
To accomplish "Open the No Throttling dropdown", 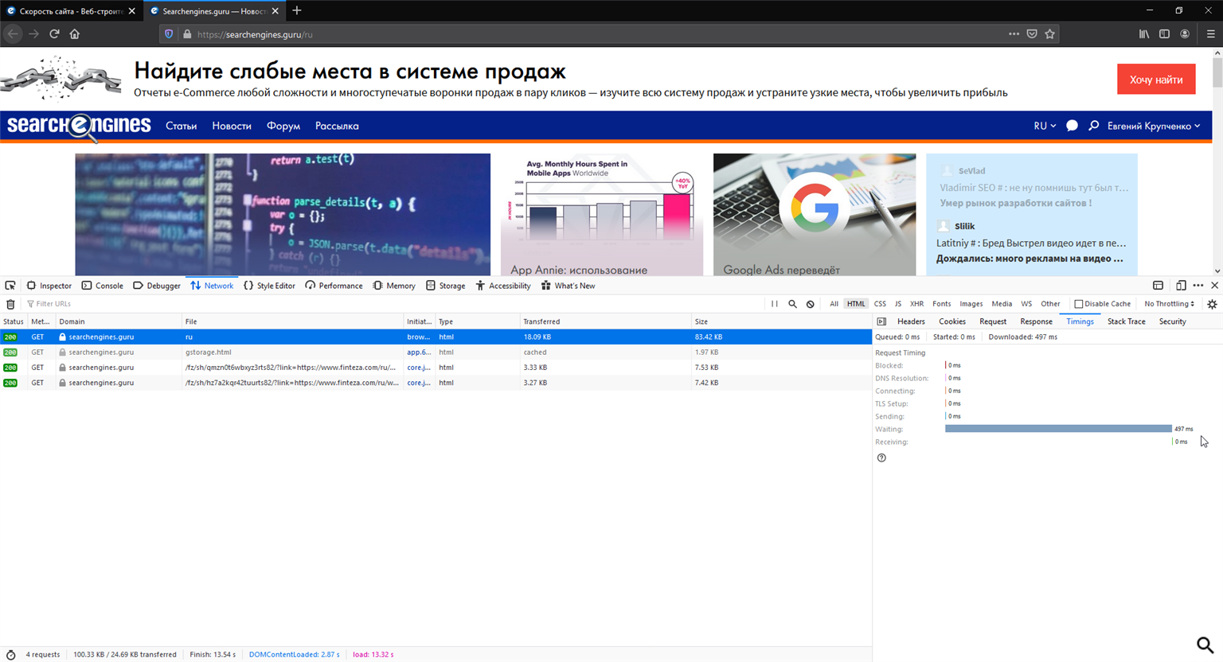I will click(x=1169, y=304).
